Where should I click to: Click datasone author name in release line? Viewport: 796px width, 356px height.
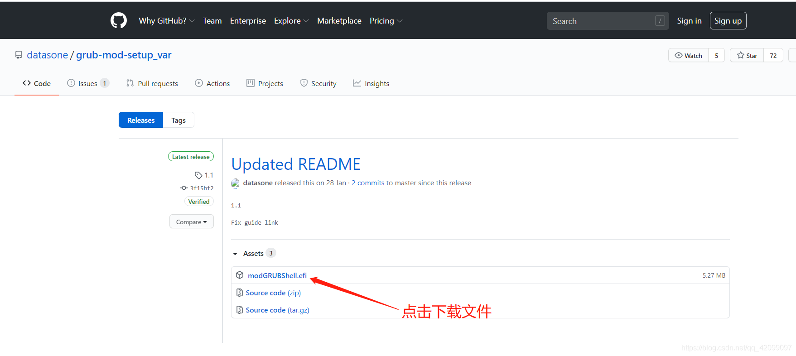[x=258, y=183]
